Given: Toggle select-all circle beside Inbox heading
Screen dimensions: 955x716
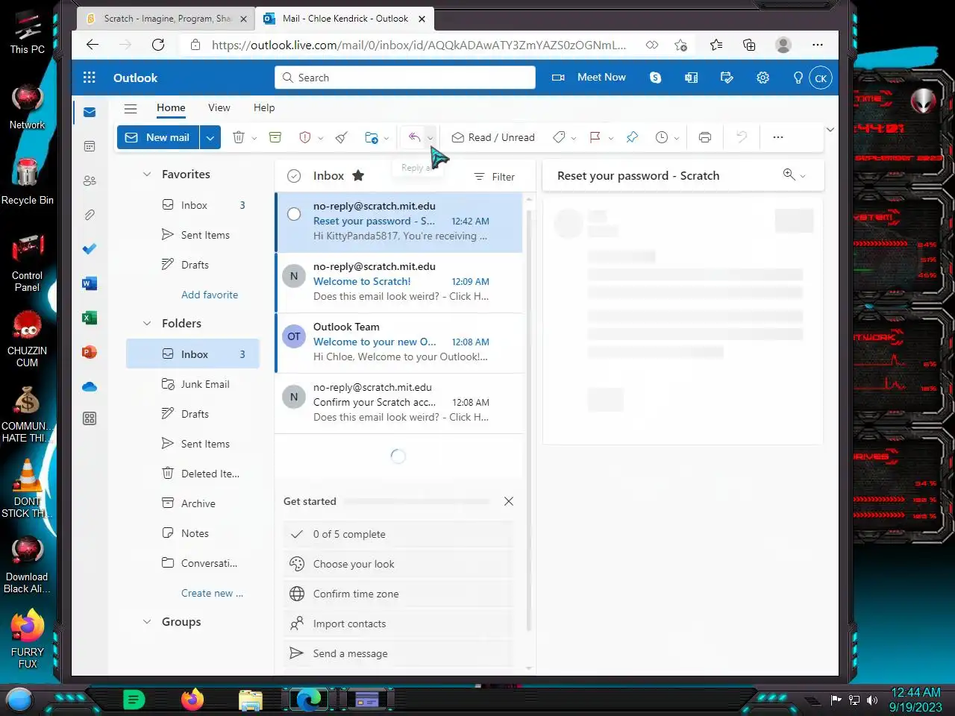Looking at the screenshot, I should coord(294,176).
